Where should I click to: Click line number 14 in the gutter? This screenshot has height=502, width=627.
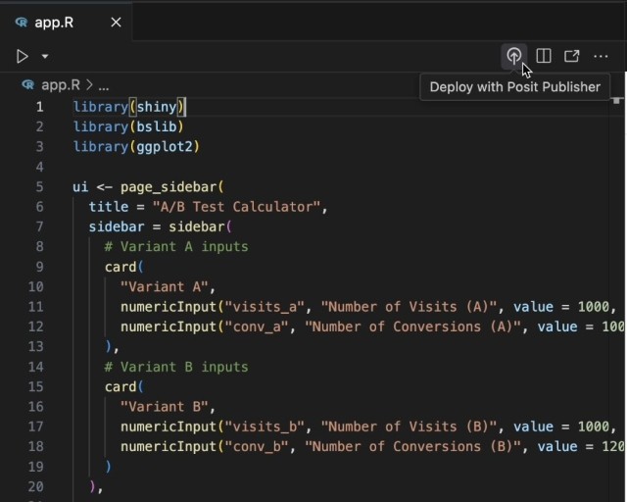[x=35, y=367]
